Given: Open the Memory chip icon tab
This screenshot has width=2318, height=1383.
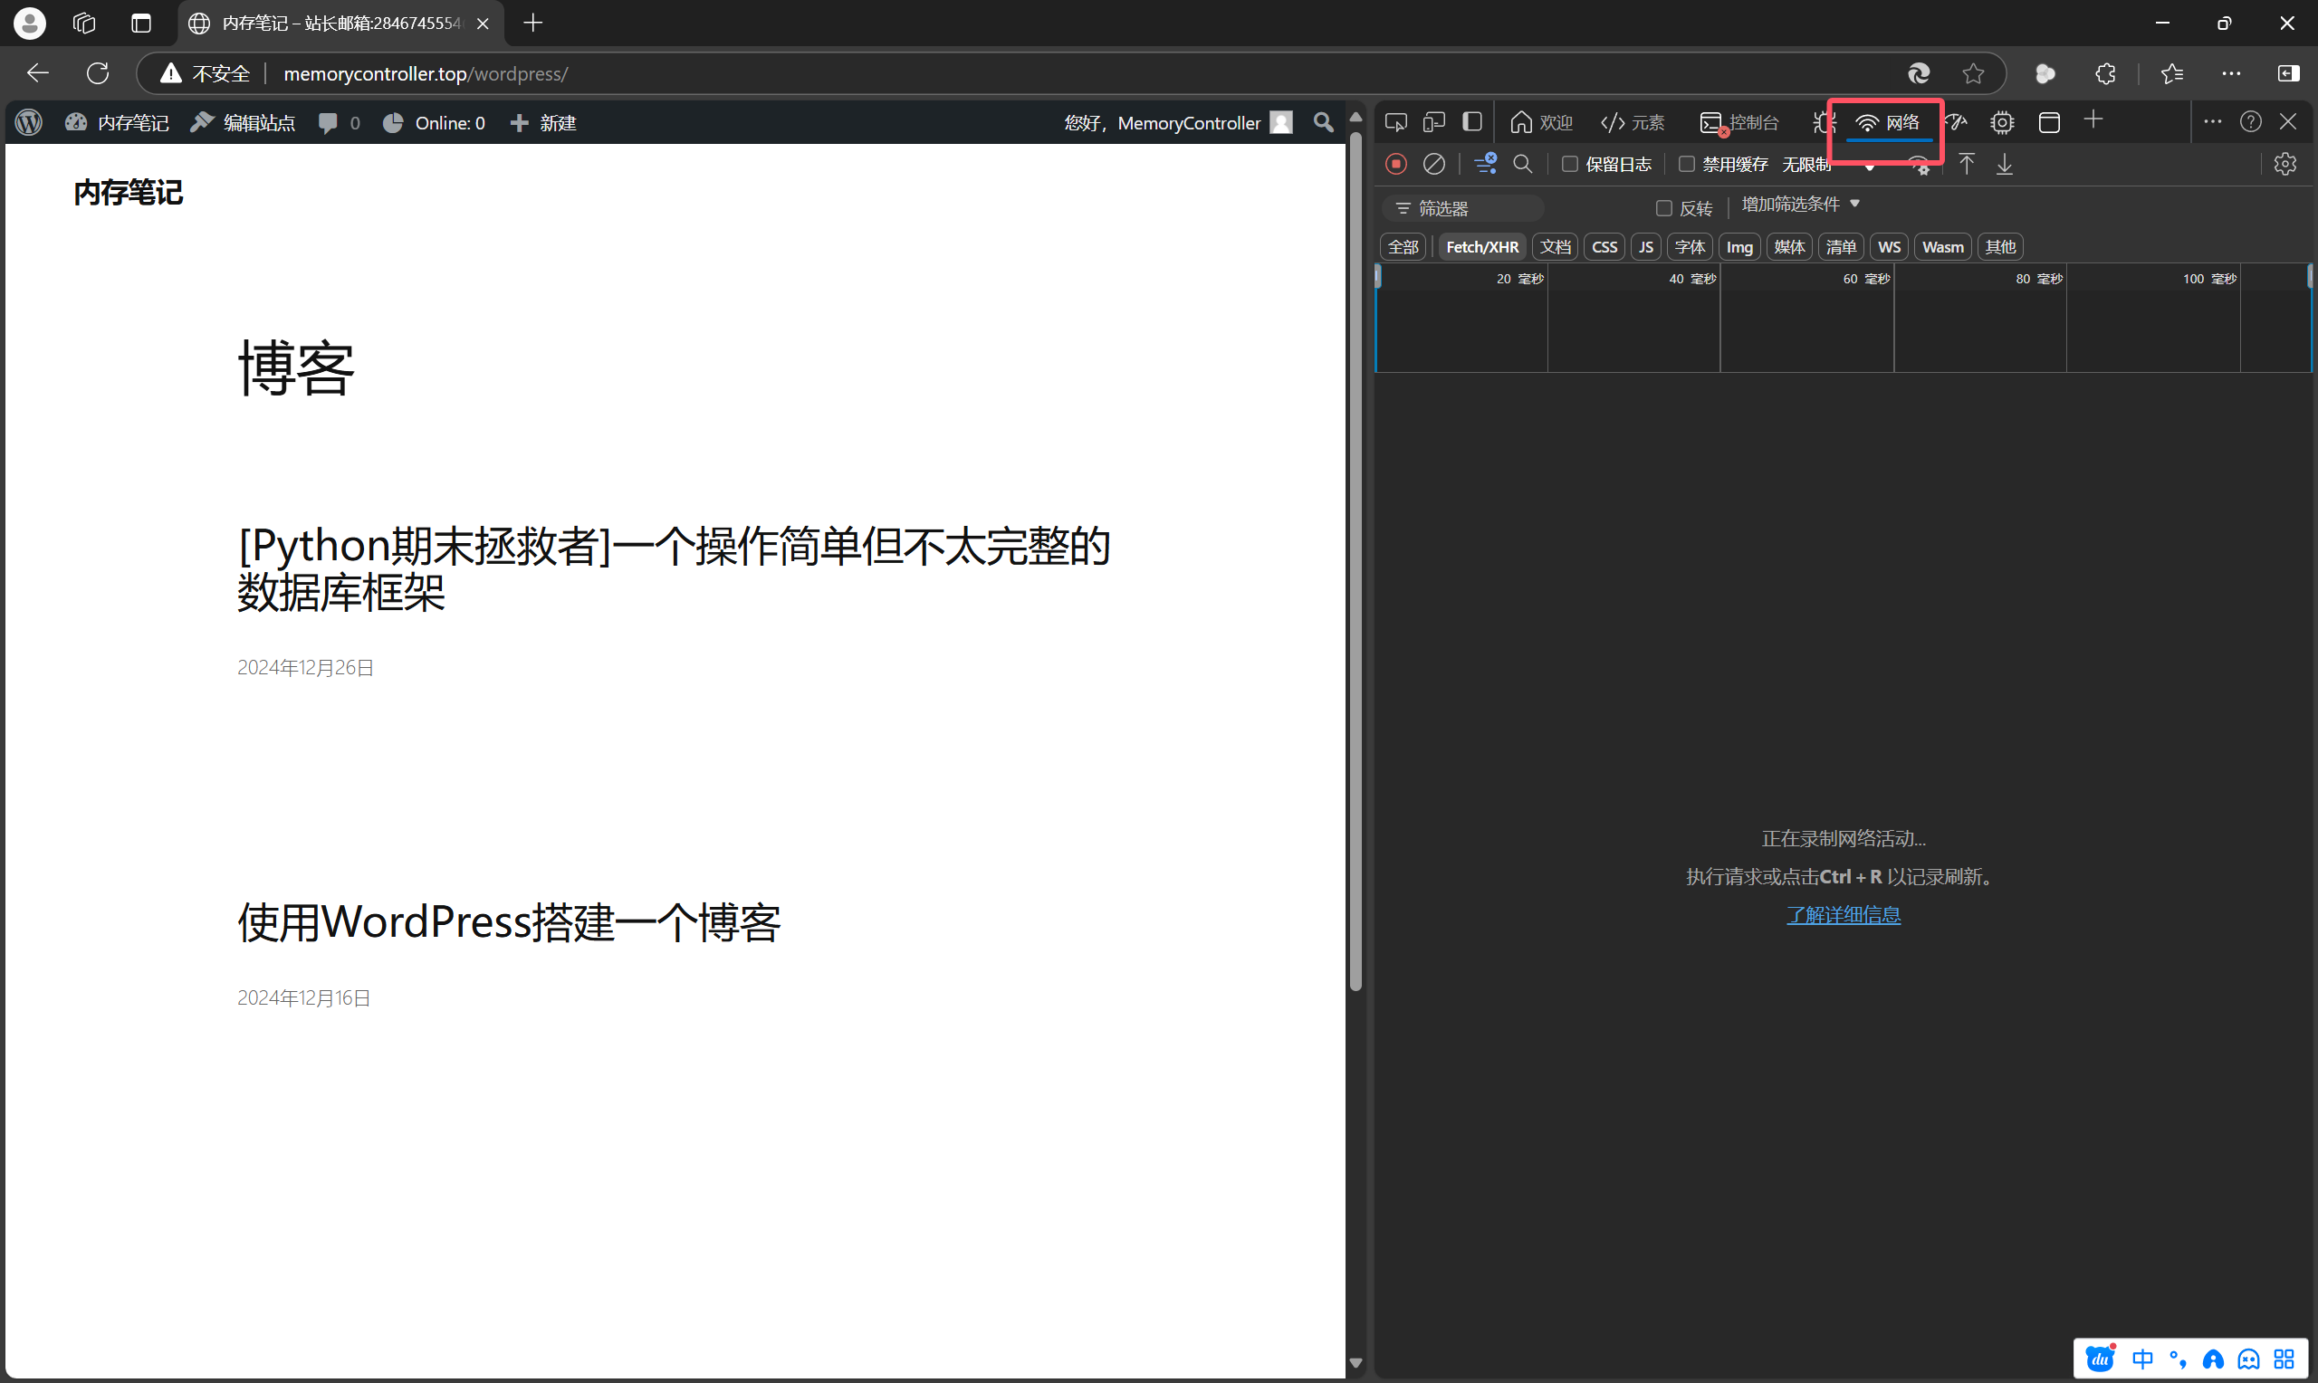Looking at the screenshot, I should tap(2002, 122).
